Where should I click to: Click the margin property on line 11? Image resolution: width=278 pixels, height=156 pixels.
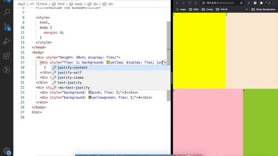[50, 32]
